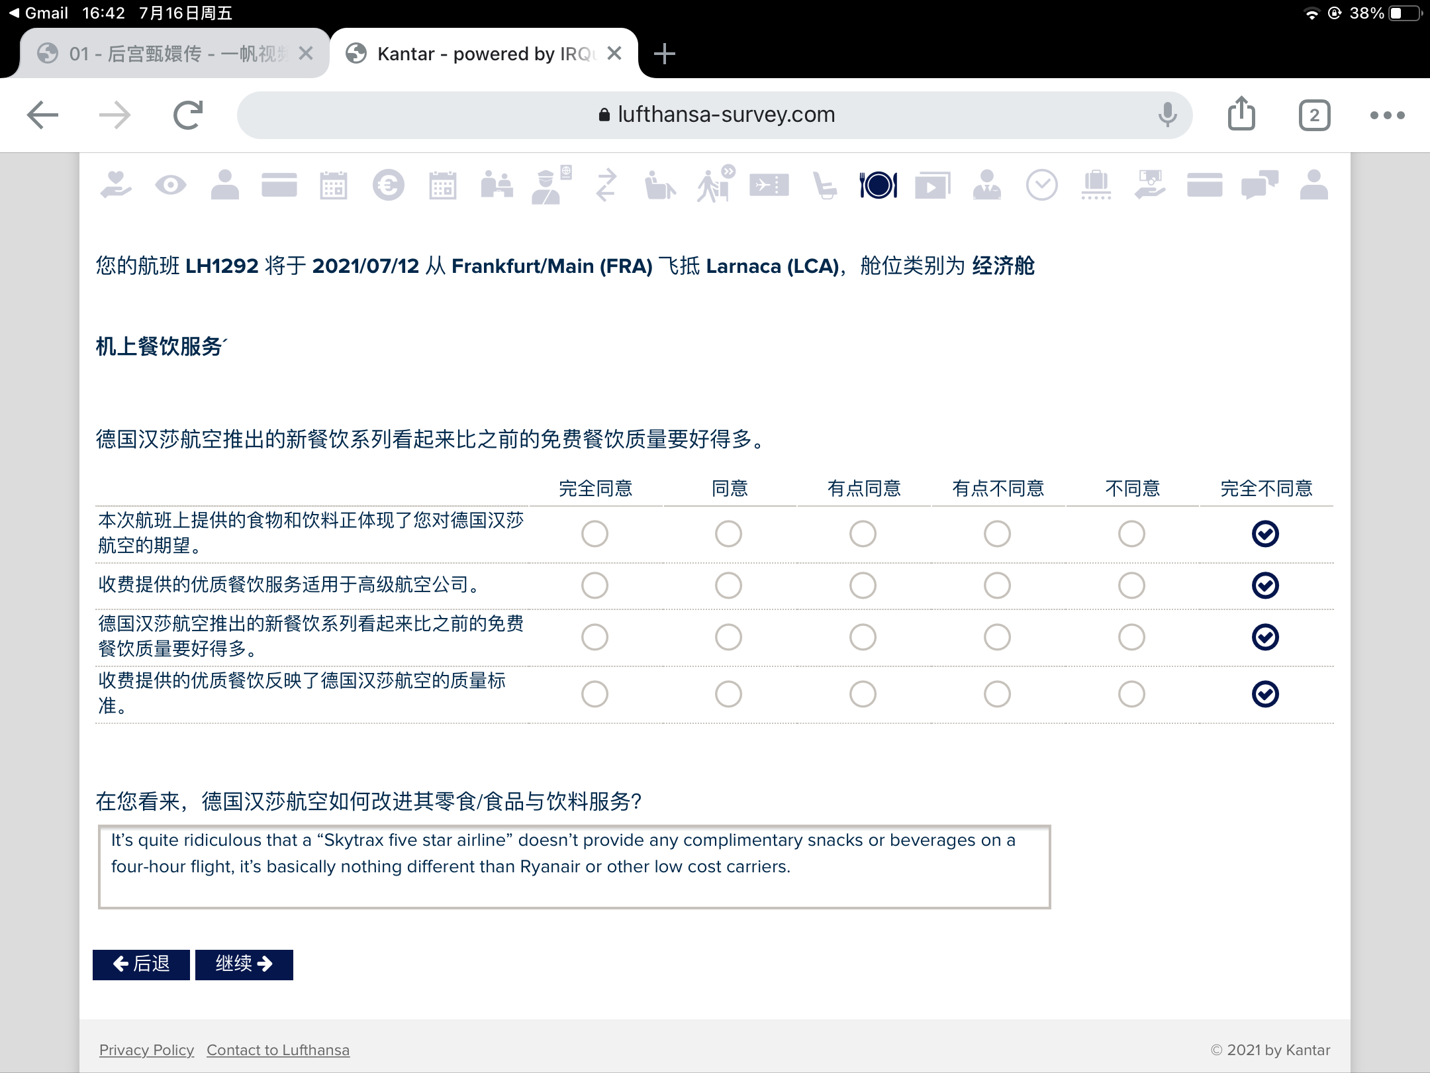The image size is (1430, 1073).
Task: Click the speech bubbles feedback icon
Action: pyautogui.click(x=1260, y=185)
